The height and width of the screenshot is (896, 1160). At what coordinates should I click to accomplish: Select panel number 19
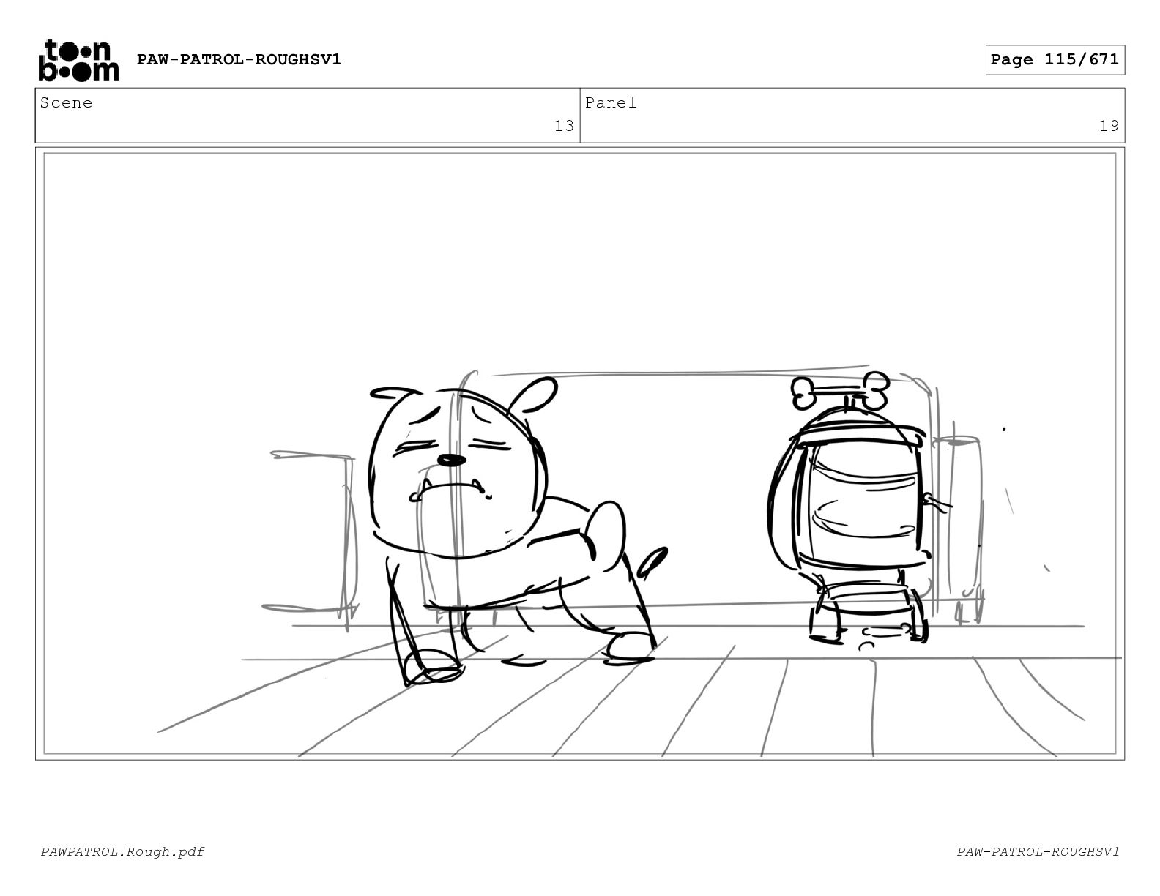pos(1109,126)
